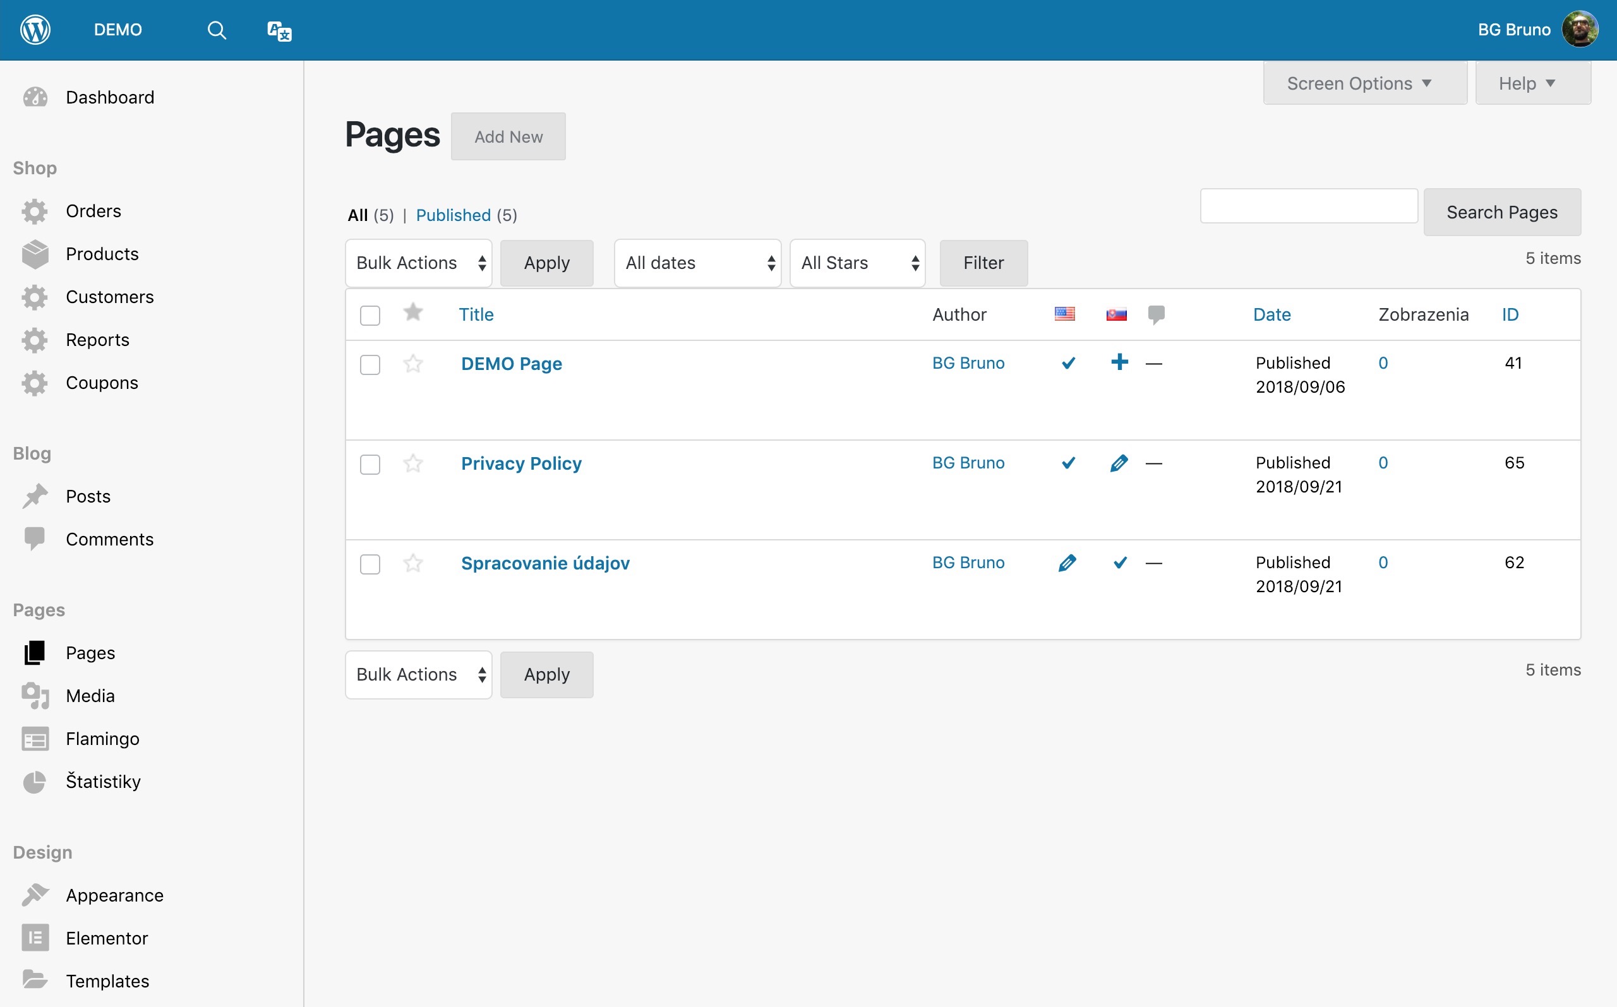Viewport: 1617px width, 1007px height.
Task: Focus the Search Pages text field
Action: point(1308,206)
